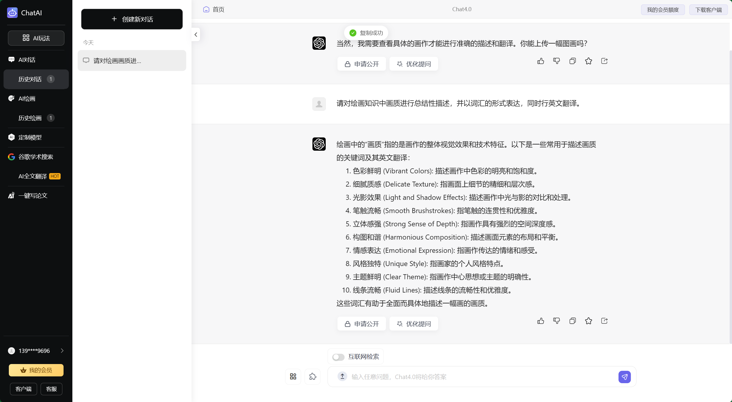Image resolution: width=732 pixels, height=402 pixels.
Task: Click thumbs-down on the last AI answer
Action: [x=556, y=321]
